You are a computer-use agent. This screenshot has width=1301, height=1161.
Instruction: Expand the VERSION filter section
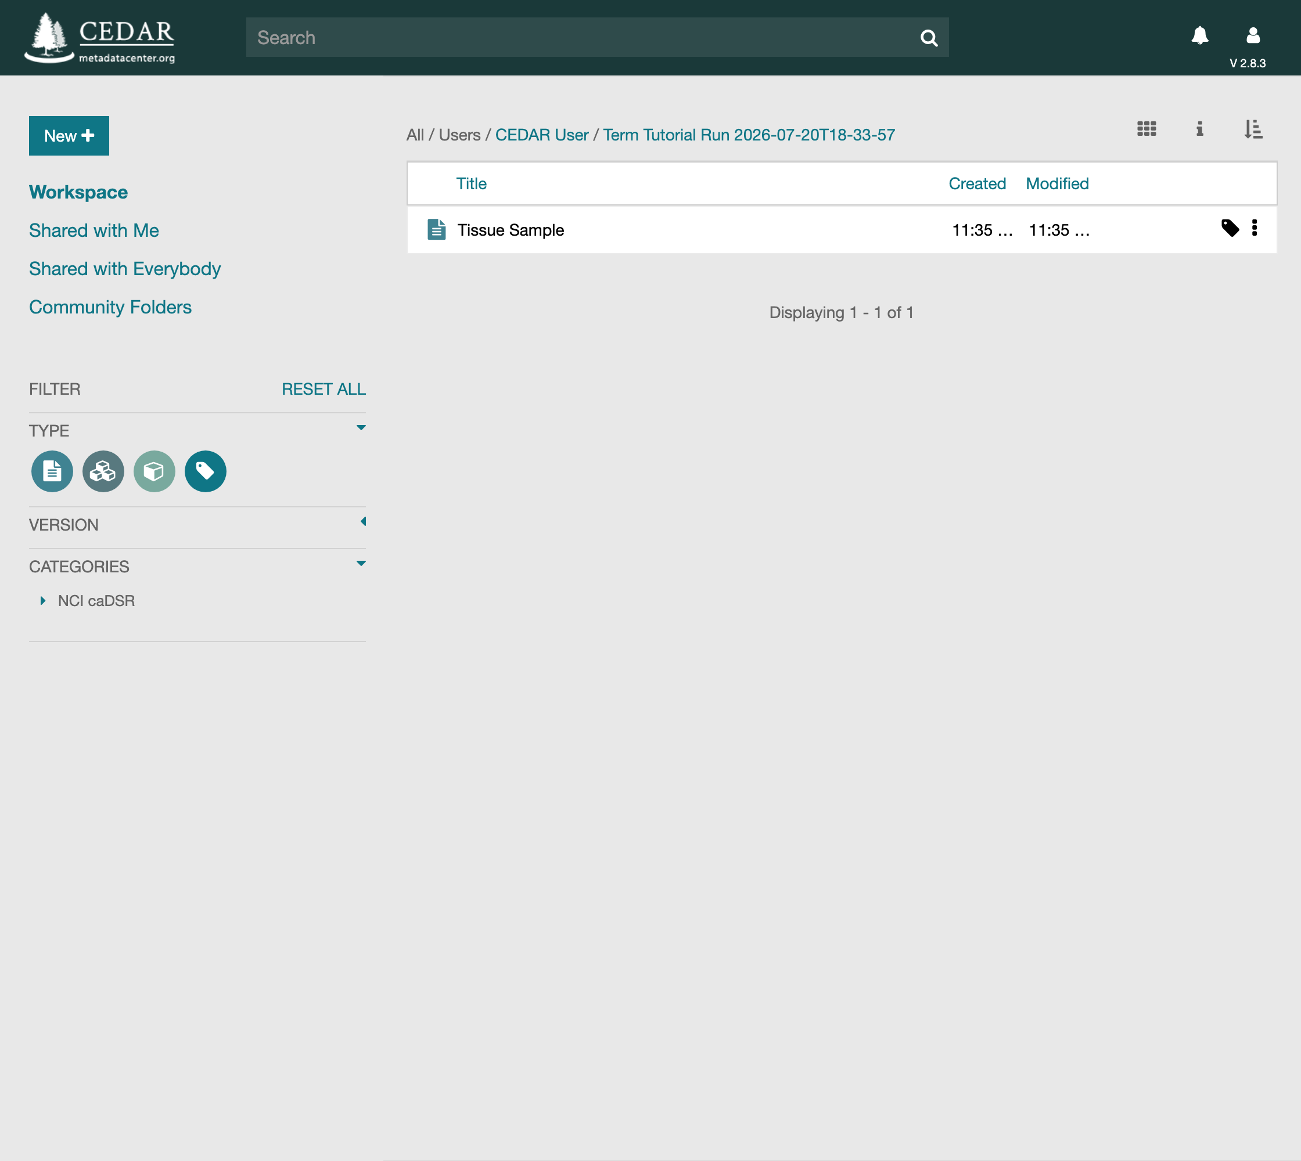[x=363, y=522]
